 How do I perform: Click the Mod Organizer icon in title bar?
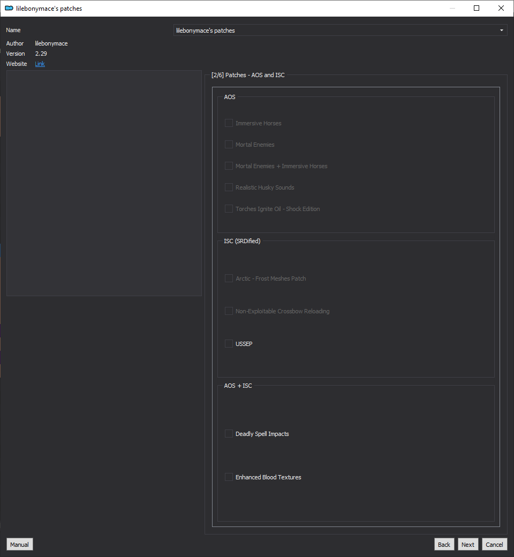[x=9, y=8]
